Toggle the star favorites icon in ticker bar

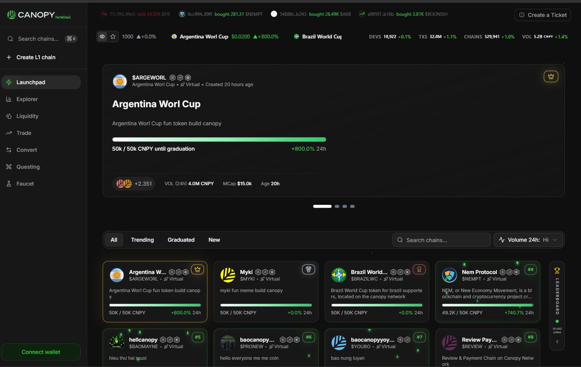(x=113, y=36)
